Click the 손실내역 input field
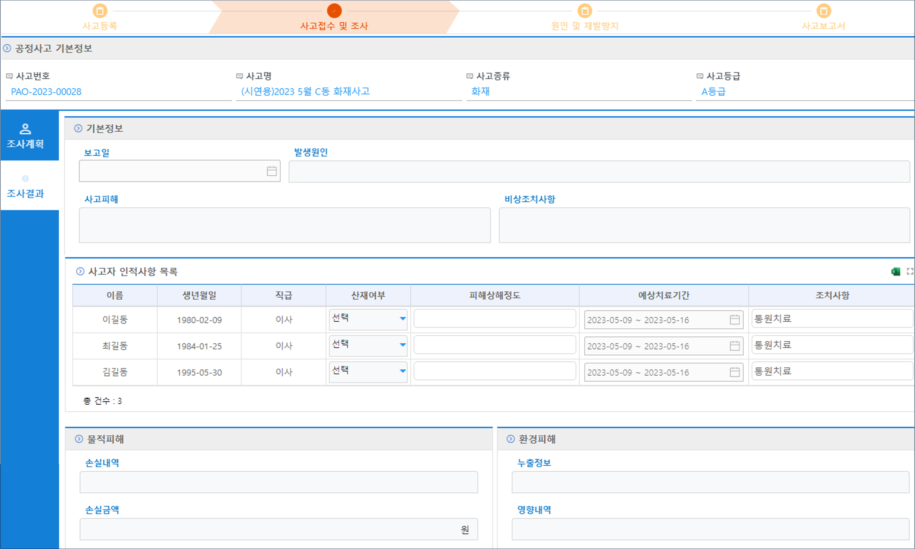This screenshot has height=549, width=915. coord(279,482)
